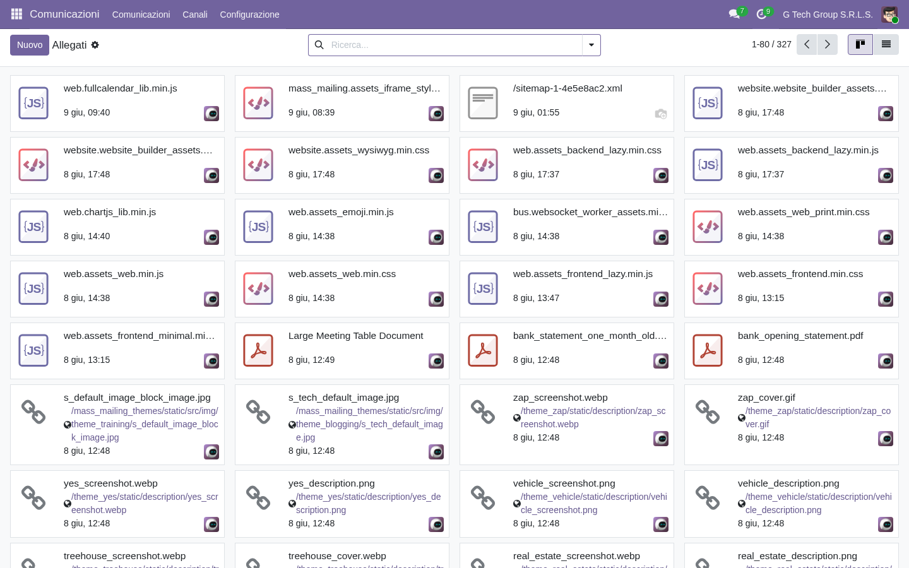Open the zap_cover.gif URL link
Image resolution: width=909 pixels, height=568 pixels.
pyautogui.click(x=817, y=418)
